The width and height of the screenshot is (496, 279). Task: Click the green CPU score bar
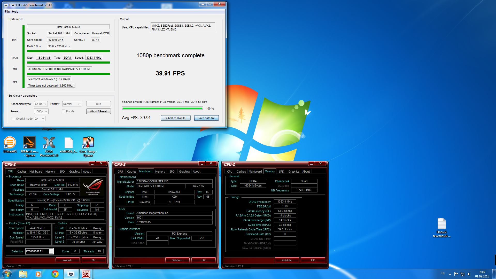68,51
